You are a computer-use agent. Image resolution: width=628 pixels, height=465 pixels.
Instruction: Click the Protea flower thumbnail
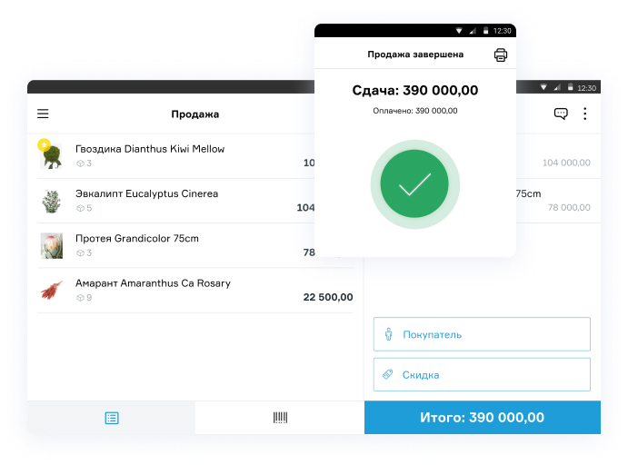52,246
